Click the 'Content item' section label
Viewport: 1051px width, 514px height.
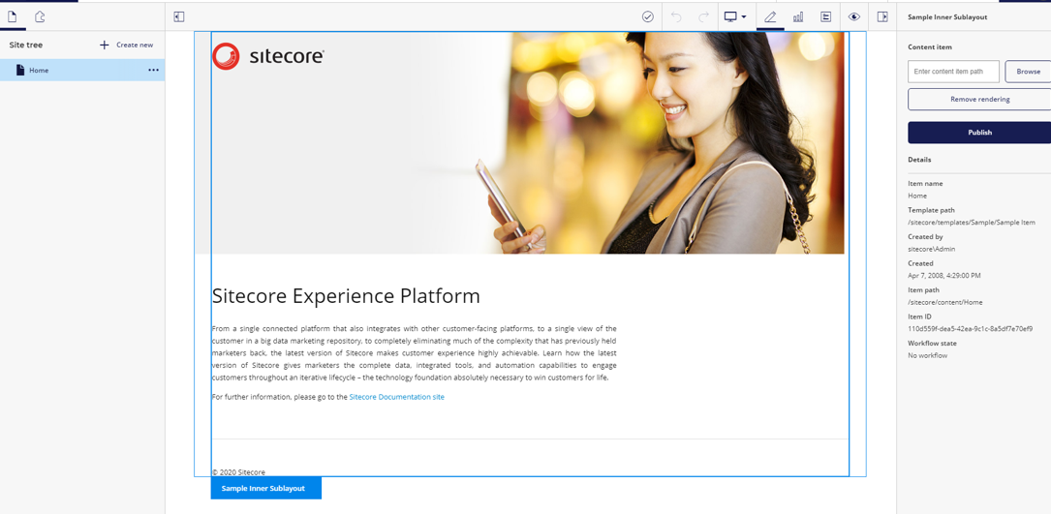tap(930, 47)
